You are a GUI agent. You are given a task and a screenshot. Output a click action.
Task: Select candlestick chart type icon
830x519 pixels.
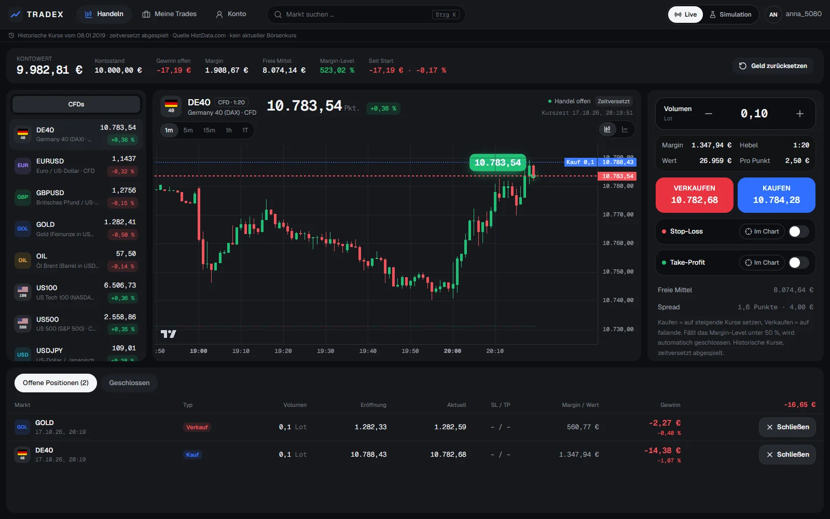click(x=607, y=129)
